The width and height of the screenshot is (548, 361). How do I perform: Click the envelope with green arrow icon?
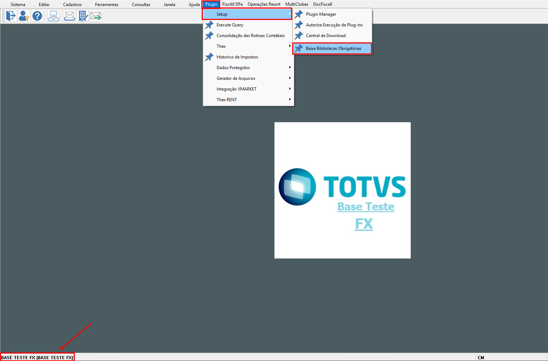96,16
